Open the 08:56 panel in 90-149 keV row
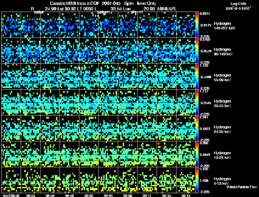The image size is (259, 197). [x=50, y=51]
